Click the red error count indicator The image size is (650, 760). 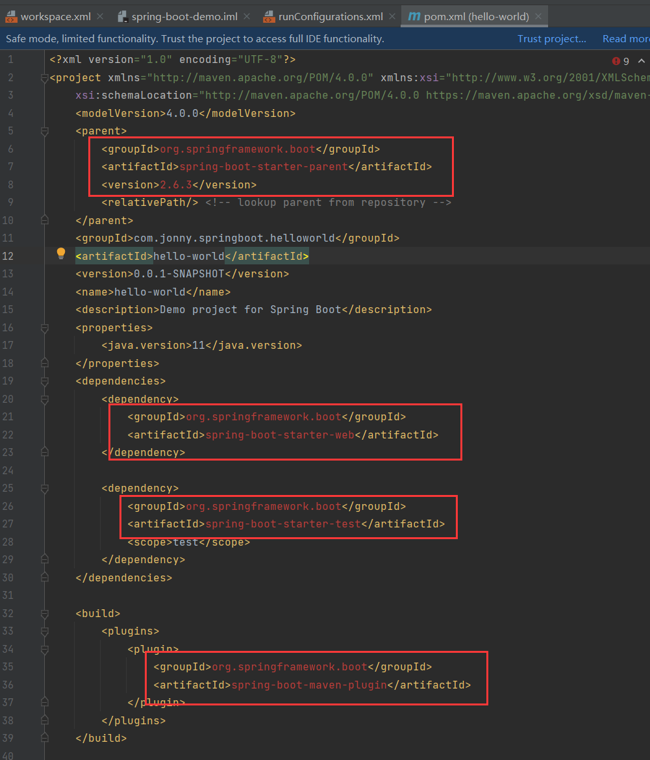(x=621, y=61)
